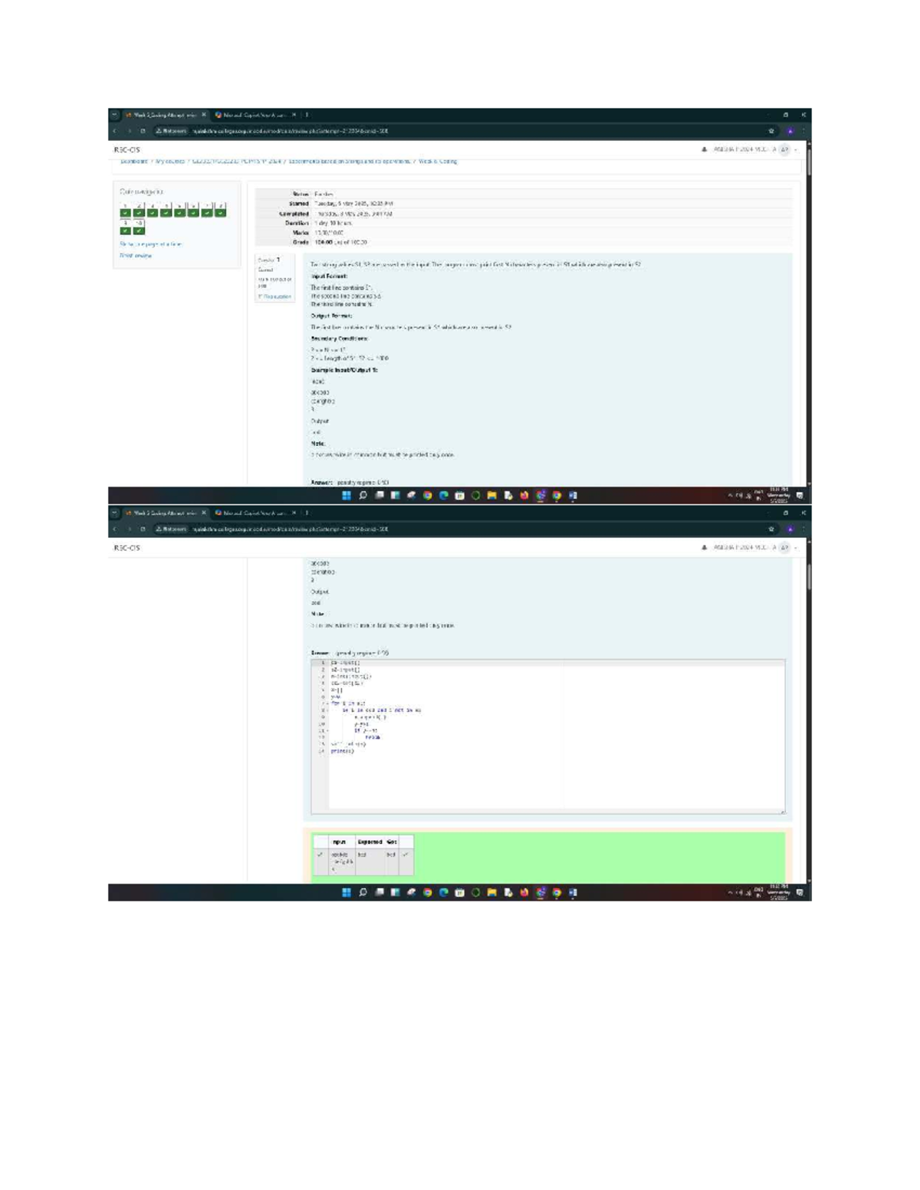Select question 10 box in quiz navigation
This screenshot has width=920, height=1190.
pos(139,227)
